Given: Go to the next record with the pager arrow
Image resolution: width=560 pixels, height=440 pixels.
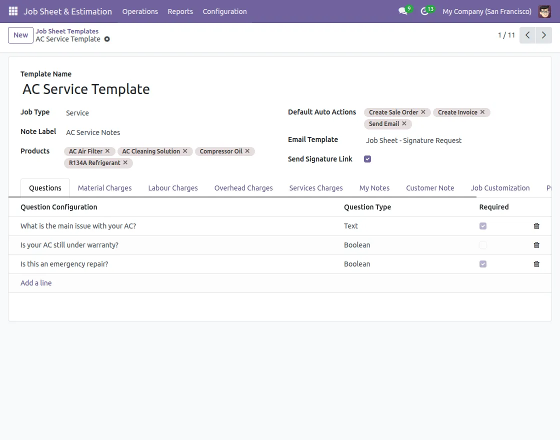Looking at the screenshot, I should click(544, 35).
